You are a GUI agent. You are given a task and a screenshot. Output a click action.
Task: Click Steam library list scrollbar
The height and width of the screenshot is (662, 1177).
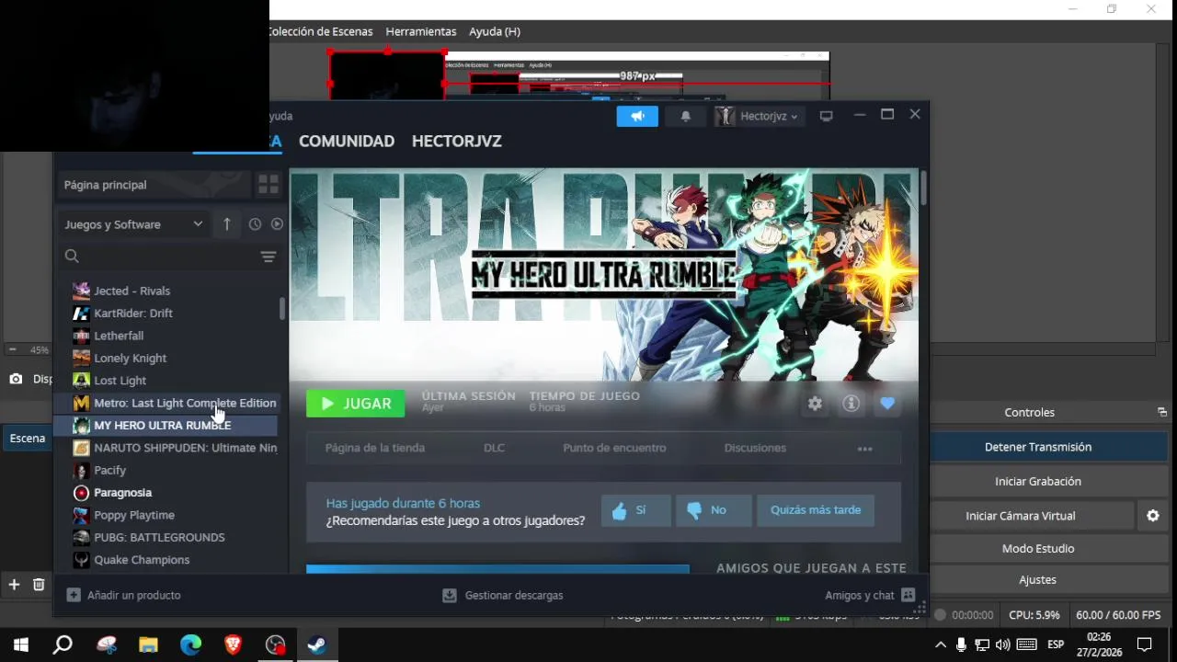(x=282, y=308)
